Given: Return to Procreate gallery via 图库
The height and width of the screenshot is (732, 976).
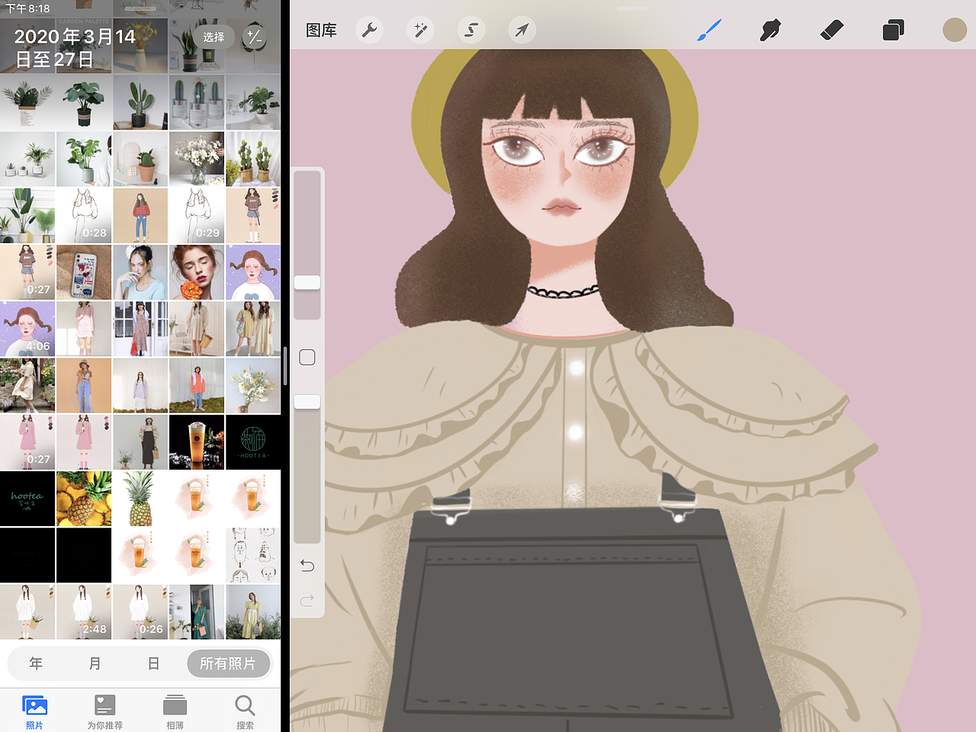Looking at the screenshot, I should (321, 30).
